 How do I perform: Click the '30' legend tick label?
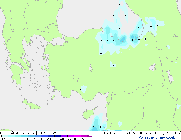click(x=62, y=139)
